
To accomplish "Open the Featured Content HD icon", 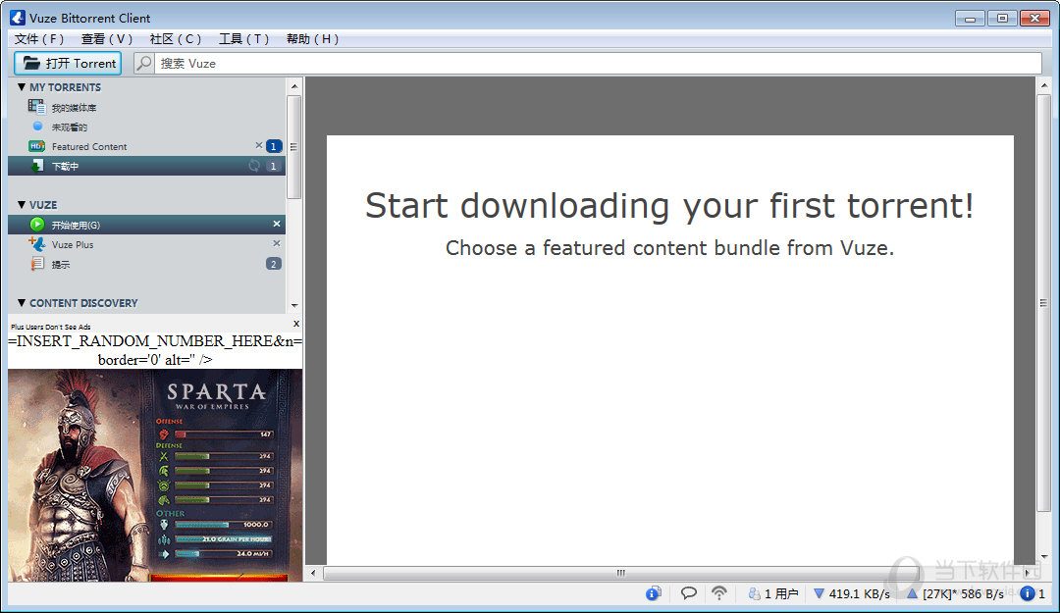I will point(36,146).
